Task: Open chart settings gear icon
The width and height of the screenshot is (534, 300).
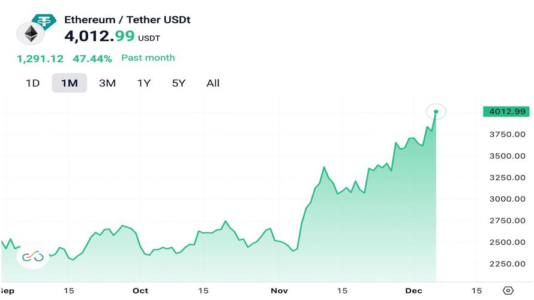Action: click(508, 290)
